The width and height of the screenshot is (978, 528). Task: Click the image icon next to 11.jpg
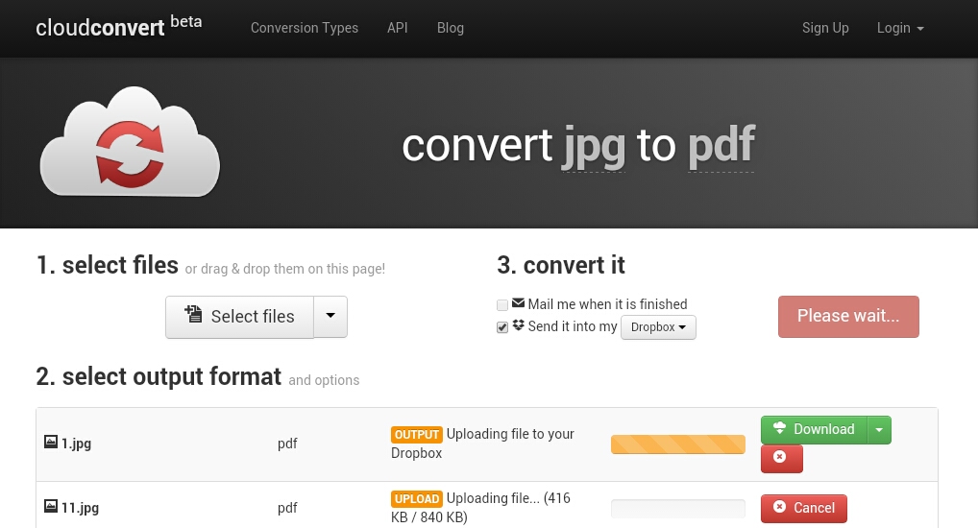[x=51, y=506]
